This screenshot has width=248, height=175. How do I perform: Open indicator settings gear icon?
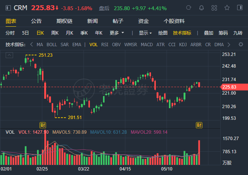tap(241, 44)
